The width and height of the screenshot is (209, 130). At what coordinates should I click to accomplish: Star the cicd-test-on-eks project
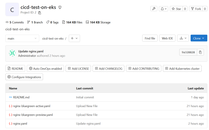coord(176,9)
